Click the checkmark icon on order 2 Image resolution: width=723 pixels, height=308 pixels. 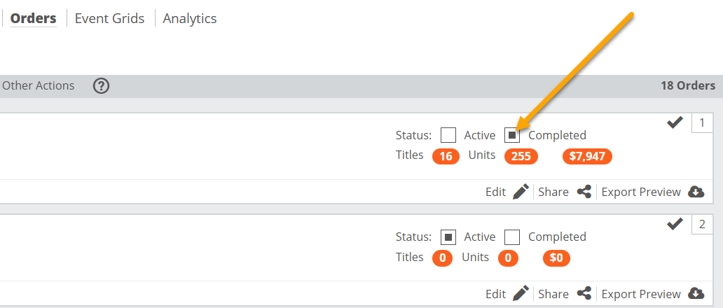point(675,224)
